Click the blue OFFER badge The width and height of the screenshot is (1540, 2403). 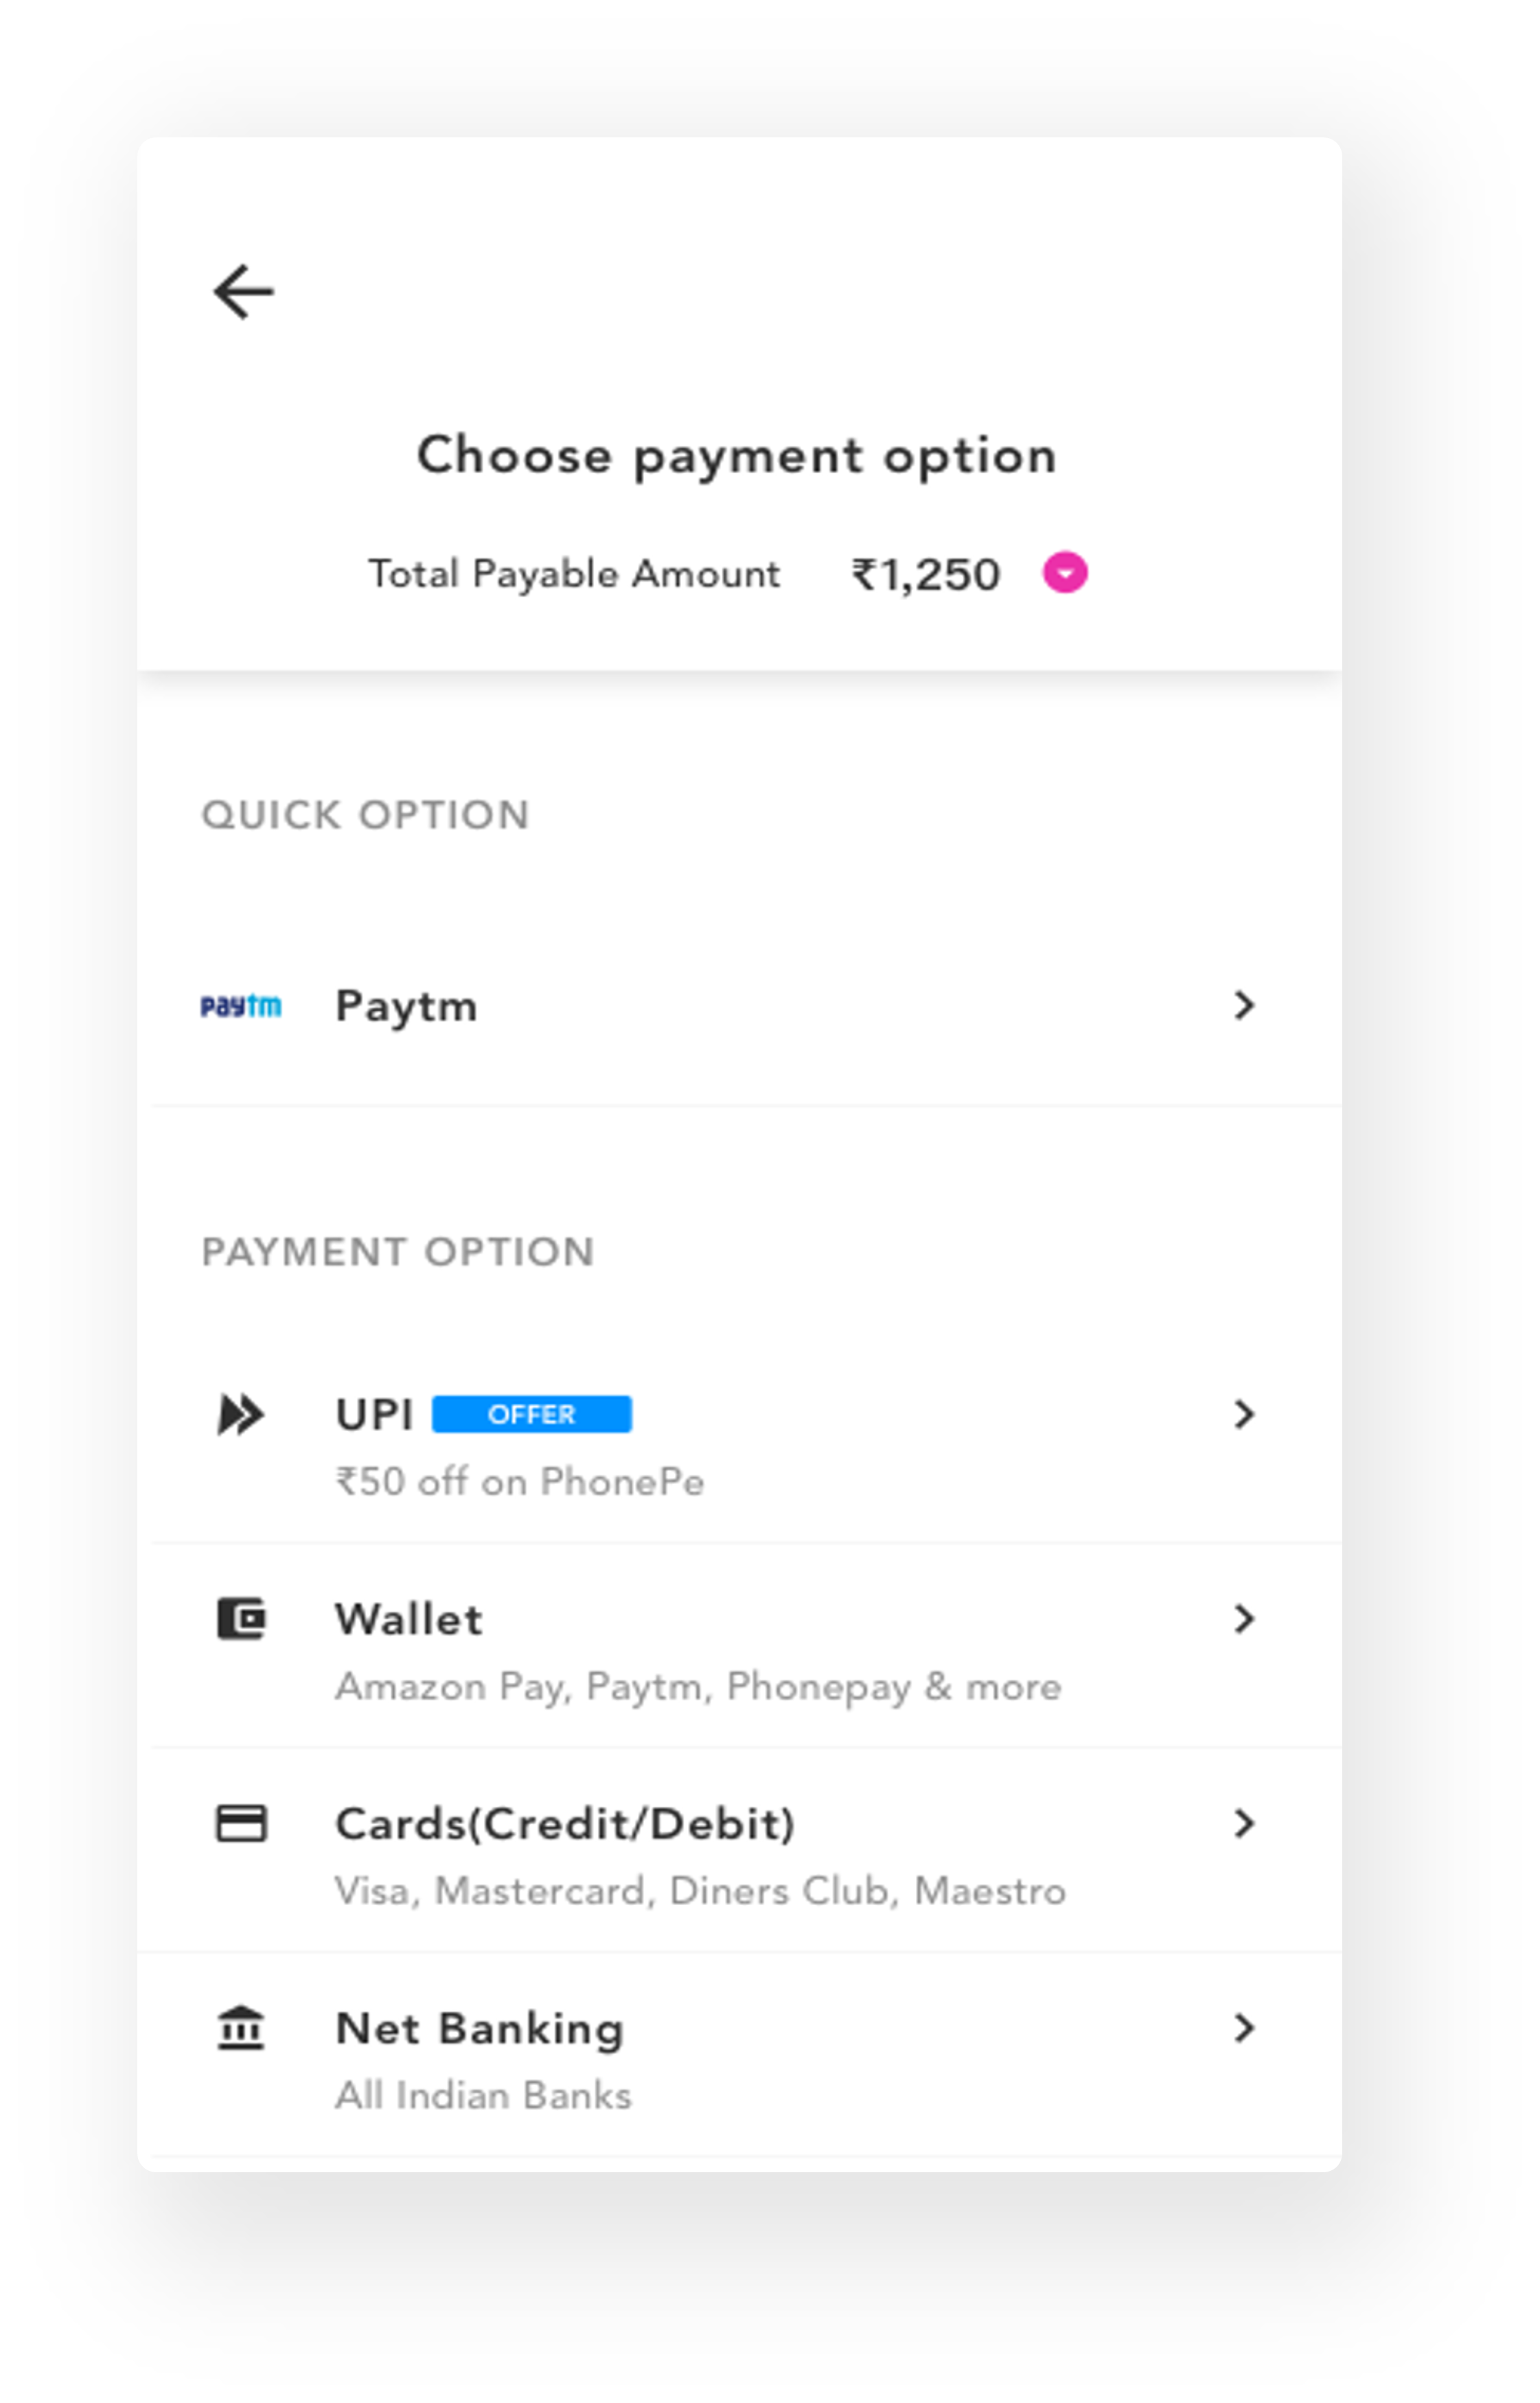[531, 1414]
